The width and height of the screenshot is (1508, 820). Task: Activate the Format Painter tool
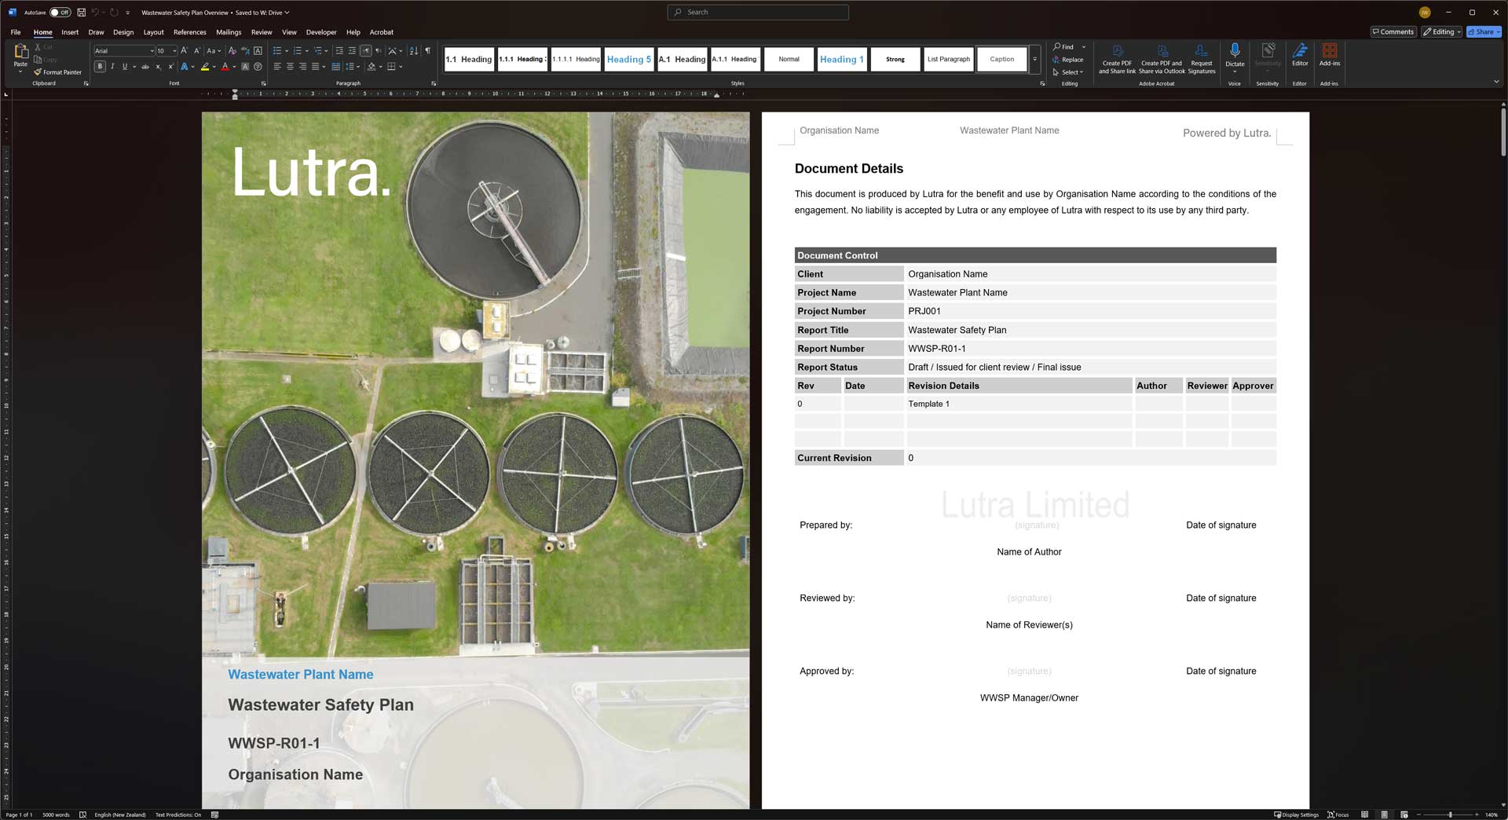click(57, 72)
